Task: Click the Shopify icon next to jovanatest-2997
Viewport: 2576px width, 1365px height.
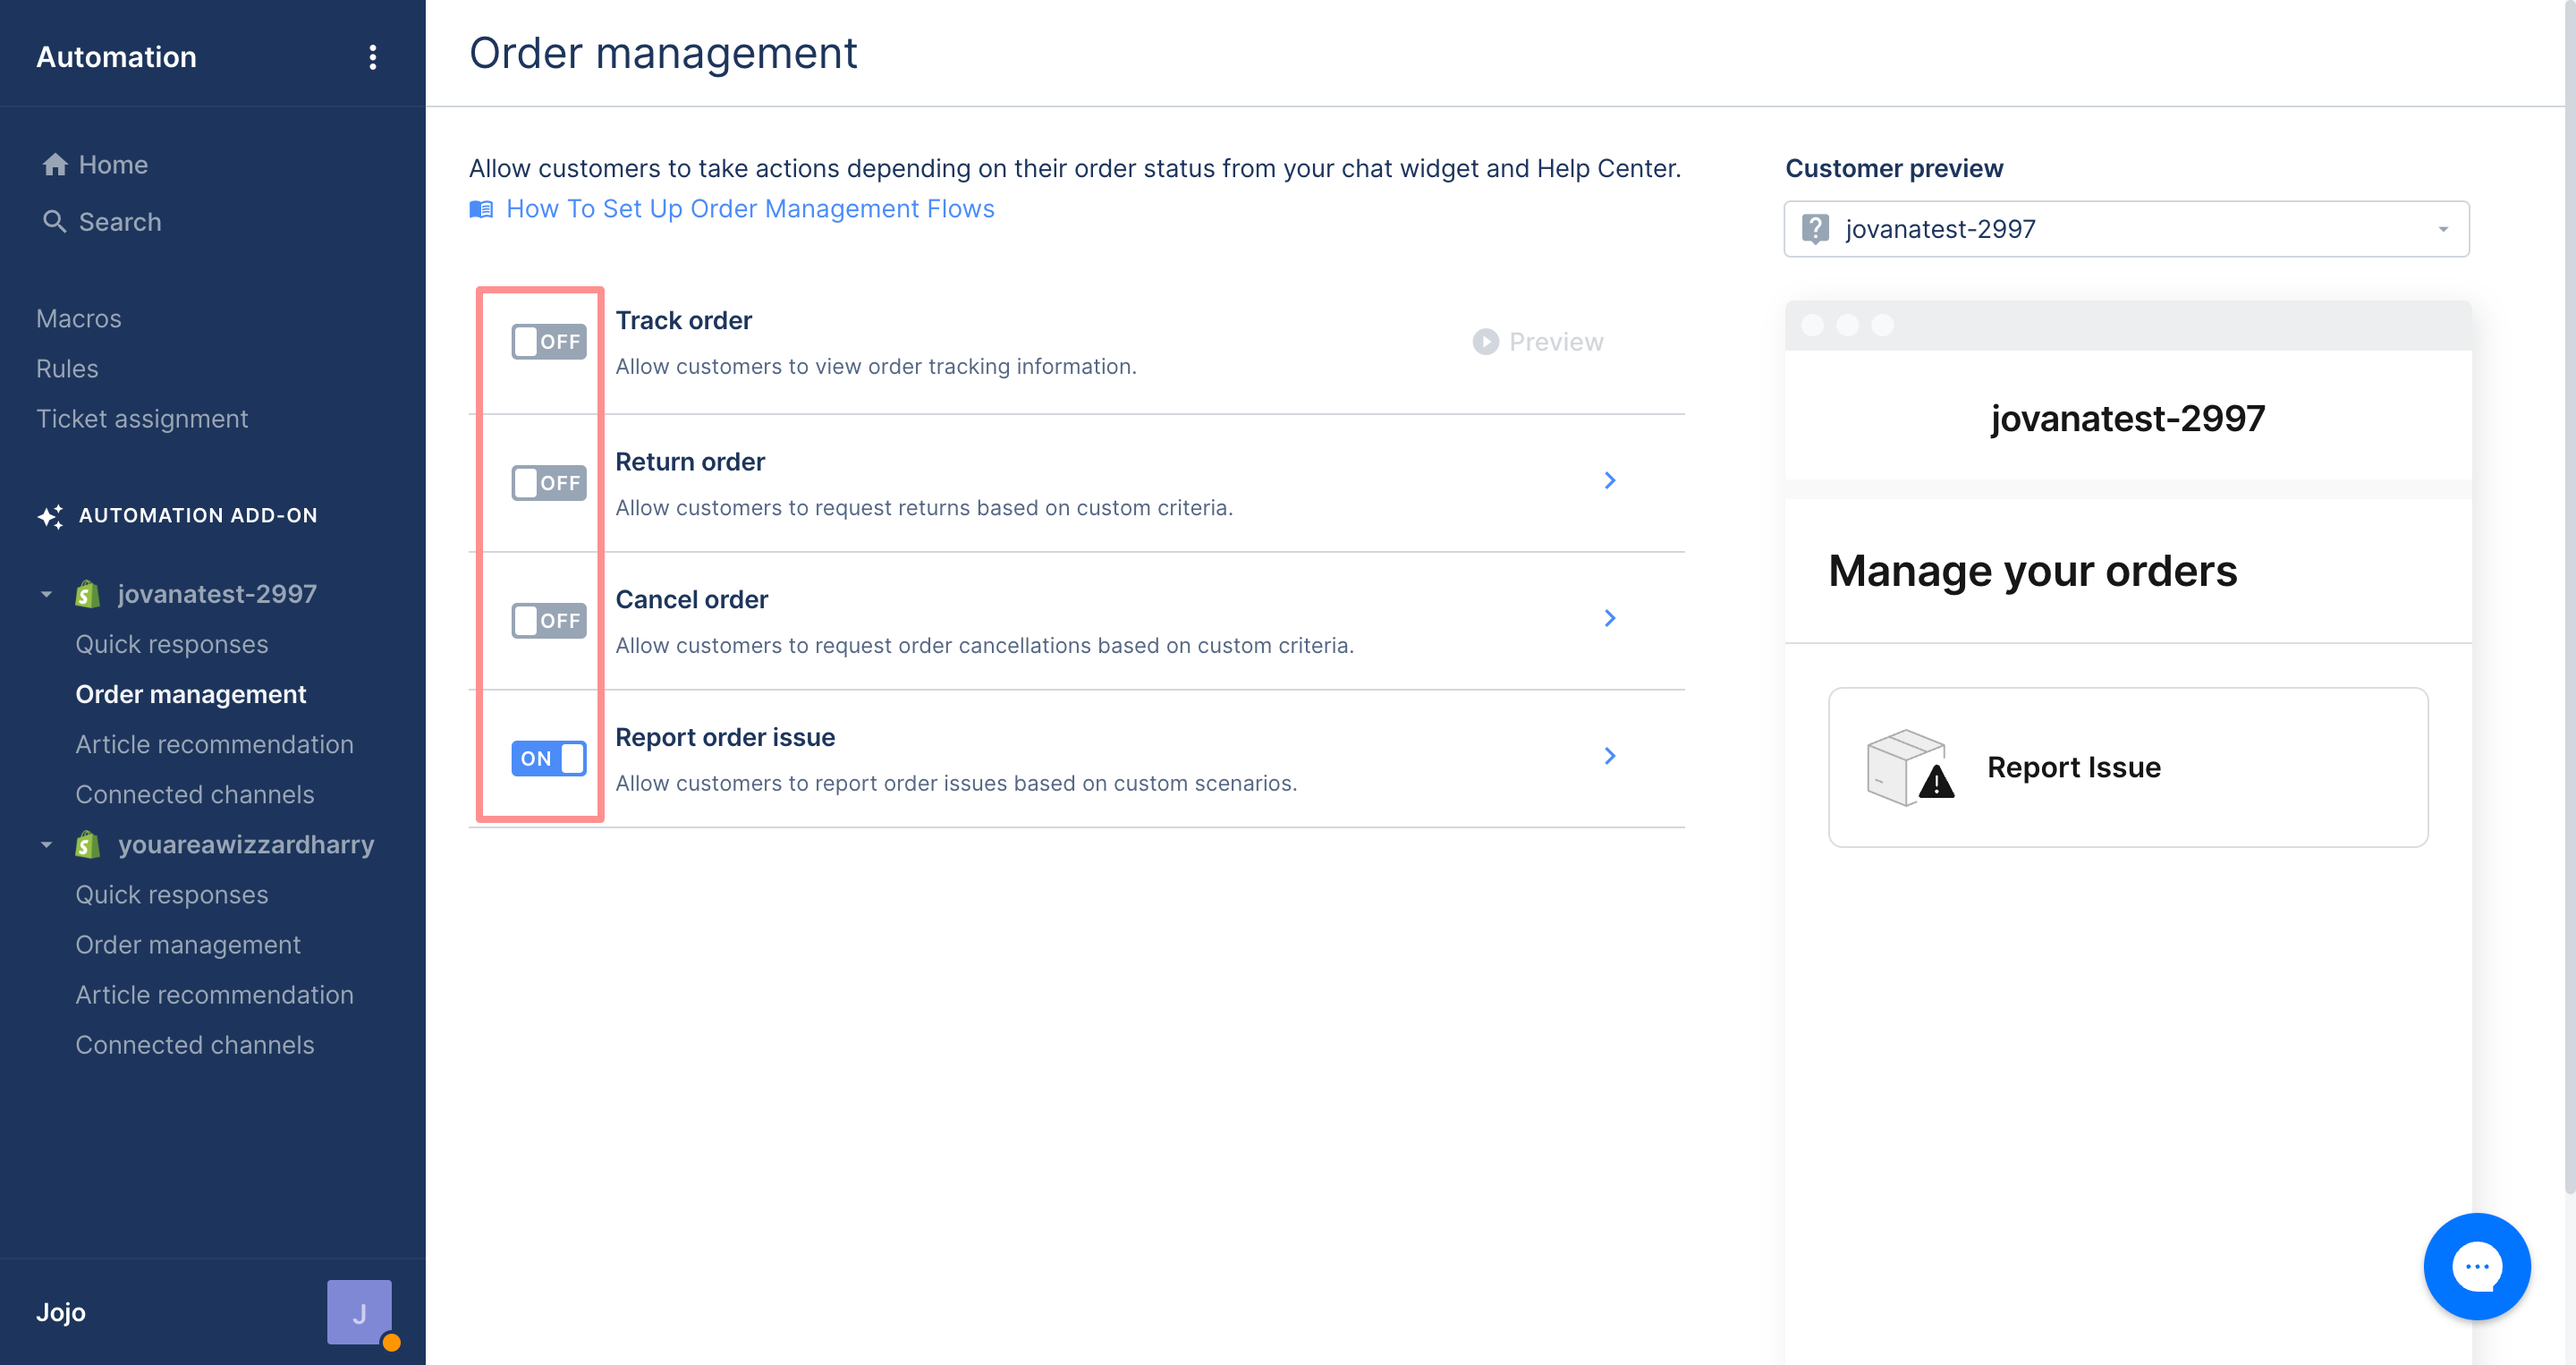Action: (x=87, y=594)
